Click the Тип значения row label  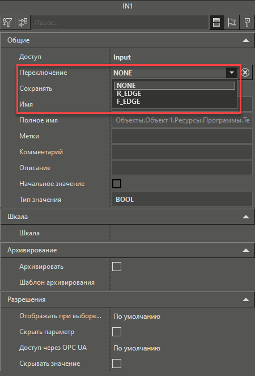point(40,200)
